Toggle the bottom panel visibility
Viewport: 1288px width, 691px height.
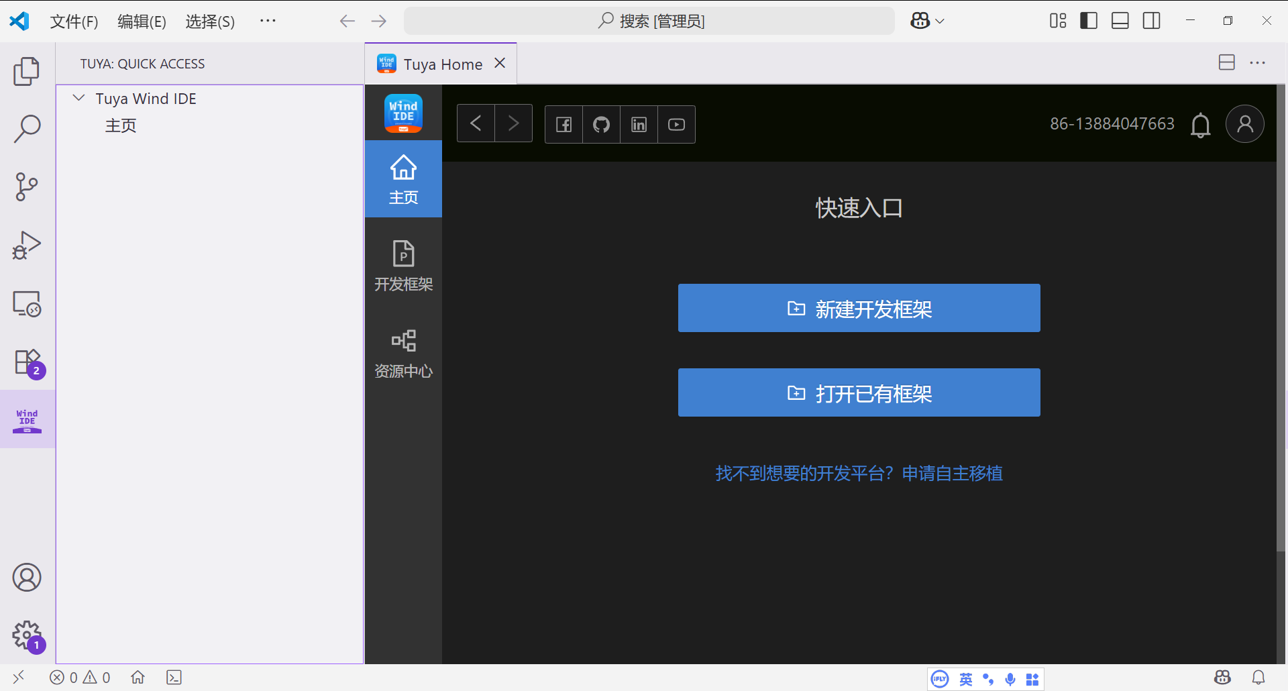(1120, 20)
